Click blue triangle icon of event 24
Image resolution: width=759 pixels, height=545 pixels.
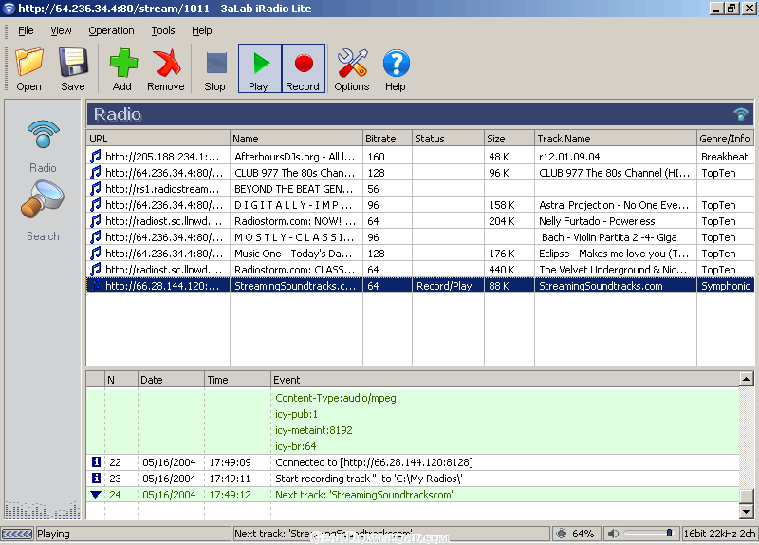point(96,495)
